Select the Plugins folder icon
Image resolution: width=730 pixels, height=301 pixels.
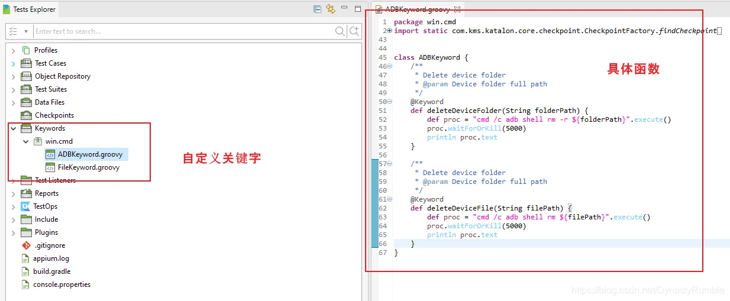pyautogui.click(x=26, y=232)
